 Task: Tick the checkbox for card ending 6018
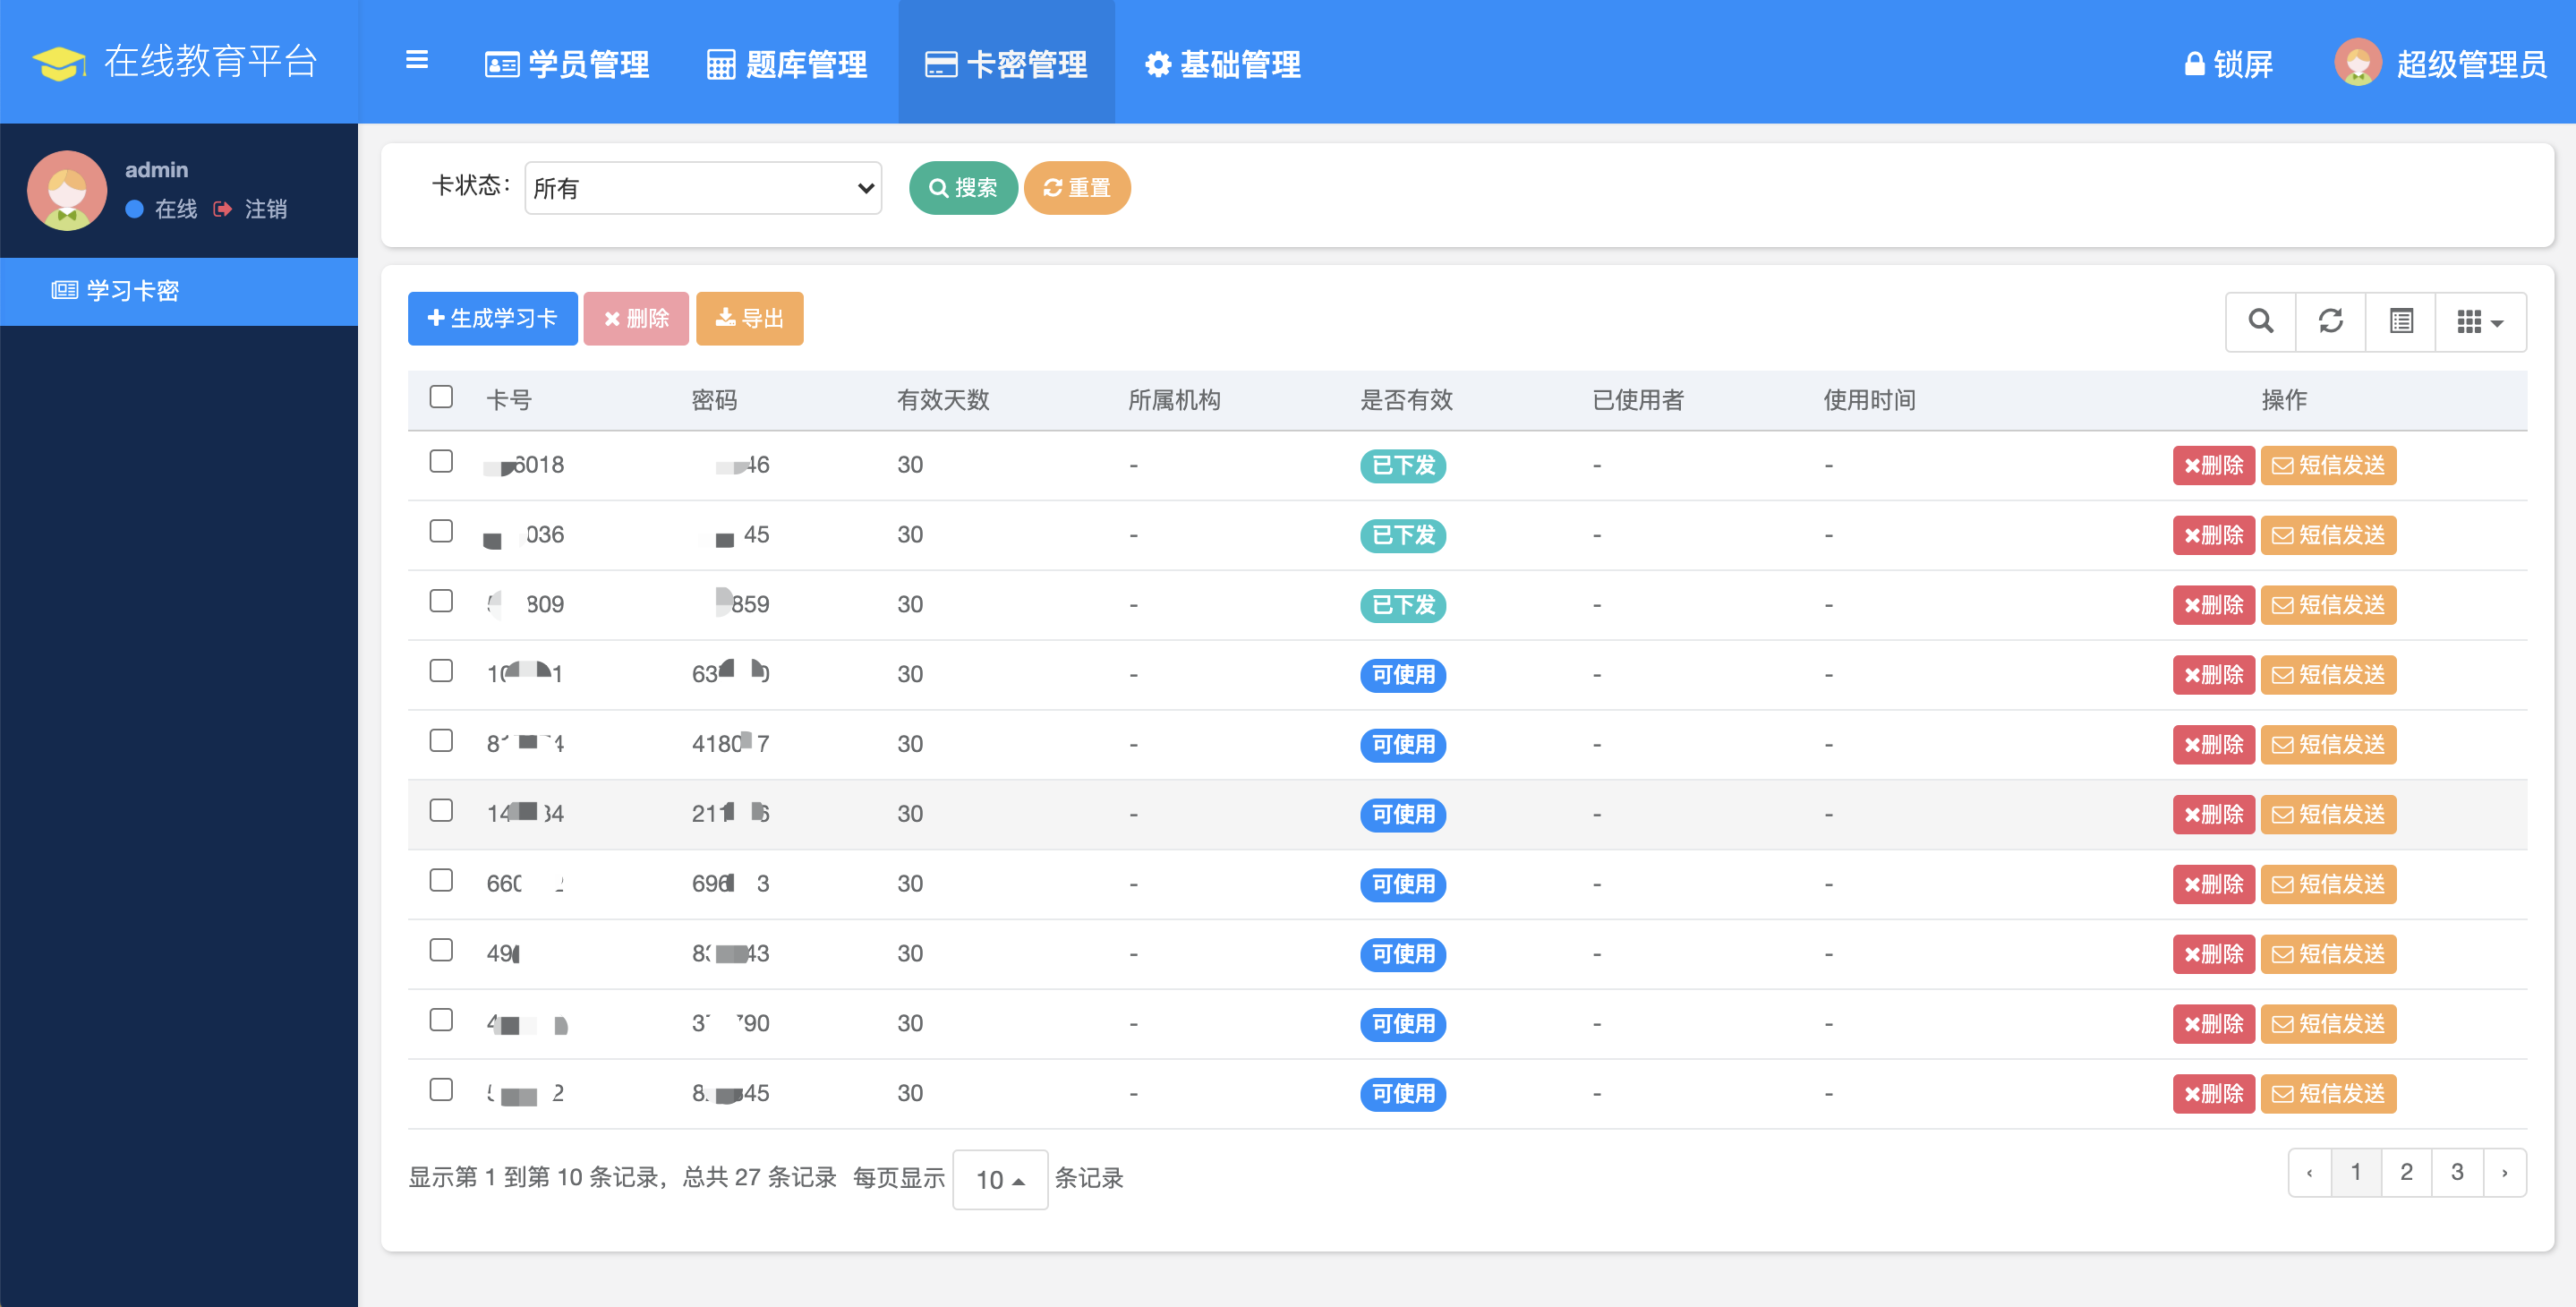441,461
